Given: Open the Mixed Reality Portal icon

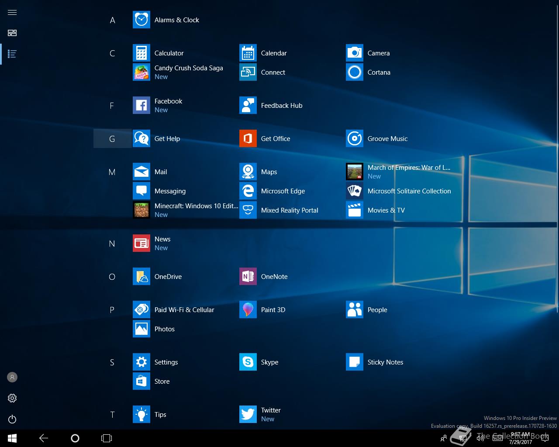Looking at the screenshot, I should coord(248,210).
